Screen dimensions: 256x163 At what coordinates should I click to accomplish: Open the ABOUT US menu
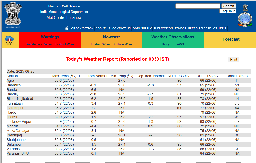[103, 28]
